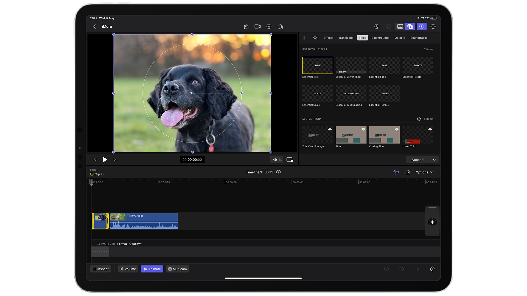Image resolution: width=527 pixels, height=296 pixels.
Task: Click the play button in preview
Action: click(x=105, y=160)
